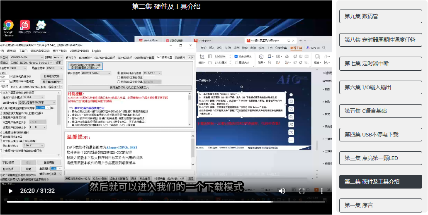Viewport: 428px width, 215px height.
Task: Open episode 第一集 序言
Action: 380,205
